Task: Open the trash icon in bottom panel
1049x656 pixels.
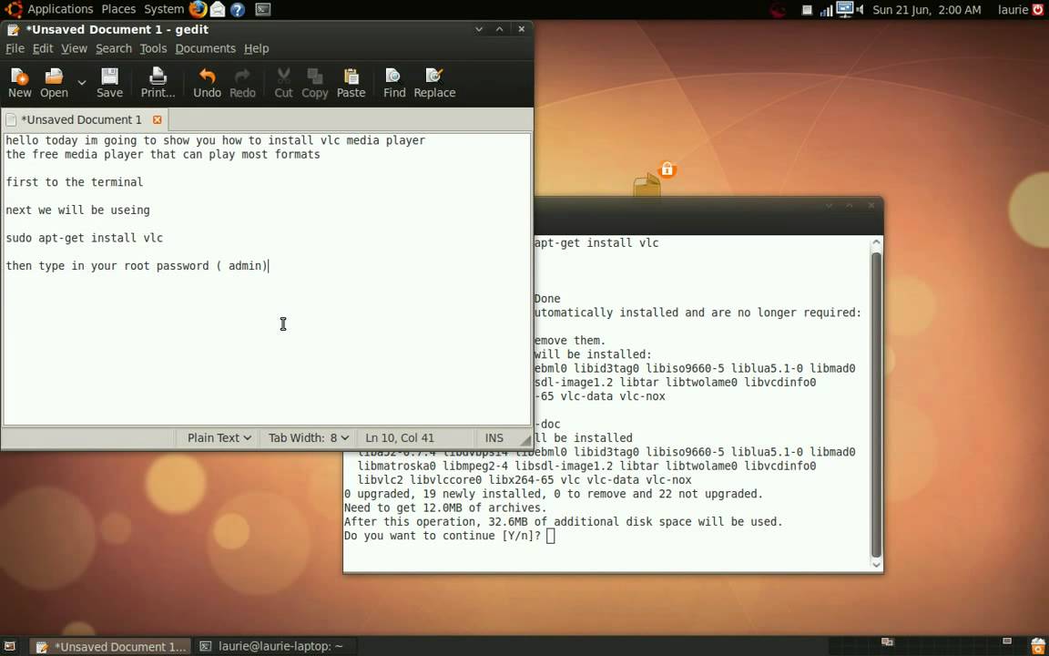Action: (1038, 645)
